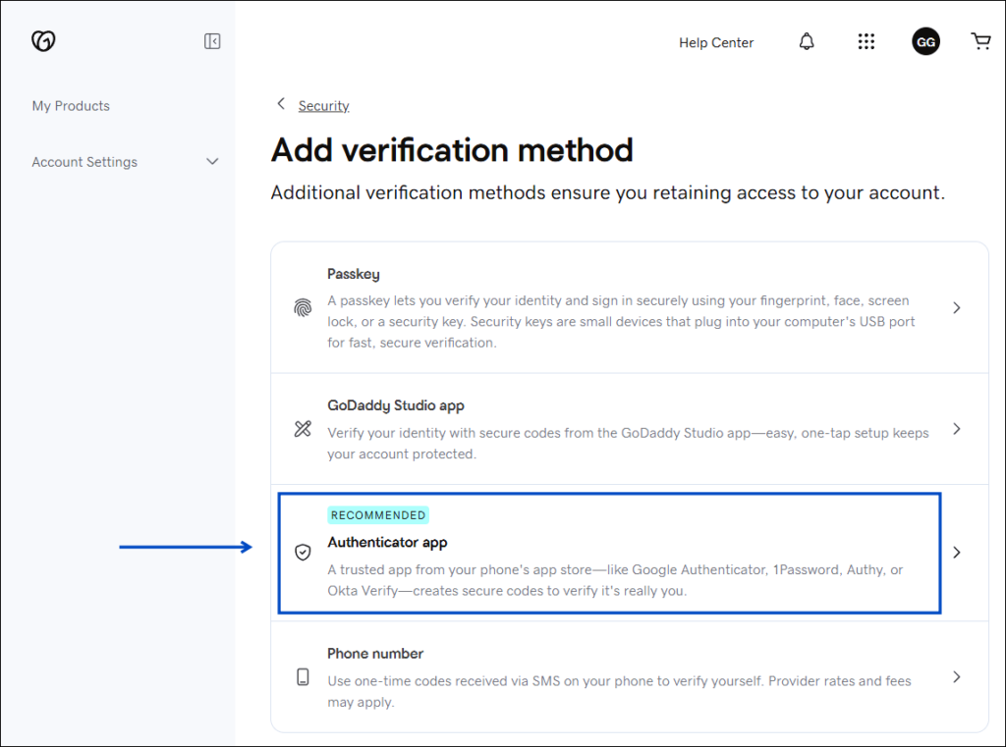1006x747 pixels.
Task: Open Authenticator app via right chevron
Action: click(x=957, y=553)
